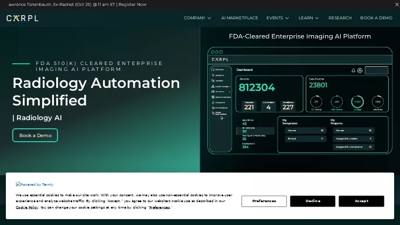
Task: Click the 221 stat tile
Action: (249, 105)
